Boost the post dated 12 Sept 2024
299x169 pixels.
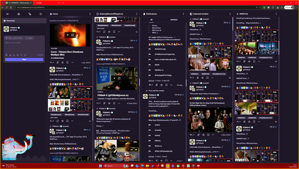tap(104, 103)
